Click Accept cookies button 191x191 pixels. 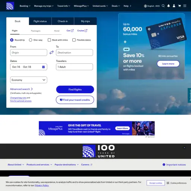point(156,183)
